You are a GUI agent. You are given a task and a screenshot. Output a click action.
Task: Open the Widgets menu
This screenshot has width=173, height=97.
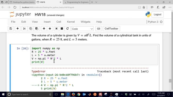click(85, 22)
